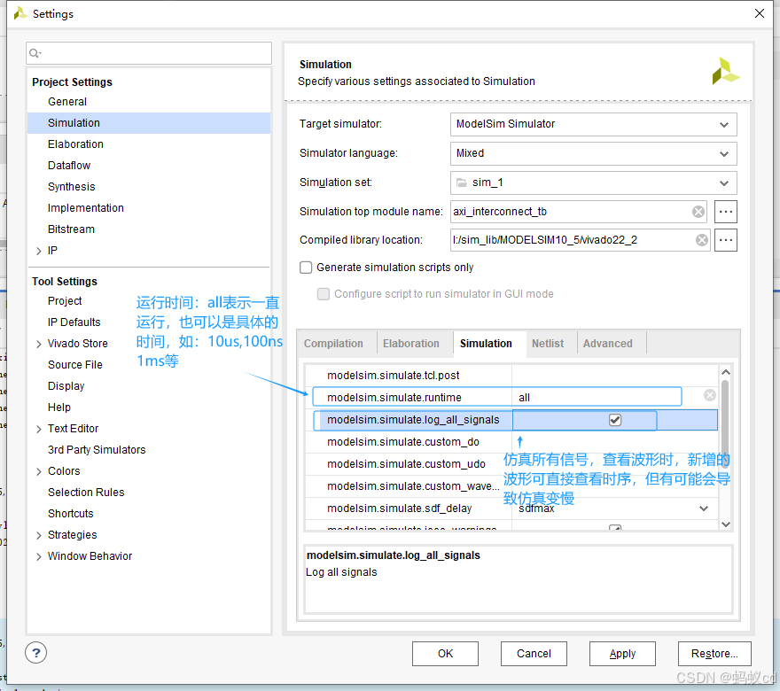Select Help under Tool Settings

(x=59, y=408)
